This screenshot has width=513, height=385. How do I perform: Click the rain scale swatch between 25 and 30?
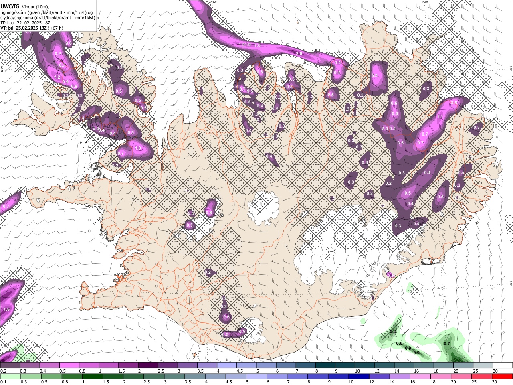click(482, 377)
